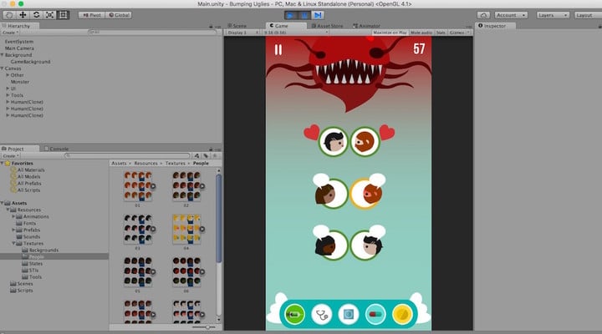Open Hierarchy Create dropdown

(10, 33)
